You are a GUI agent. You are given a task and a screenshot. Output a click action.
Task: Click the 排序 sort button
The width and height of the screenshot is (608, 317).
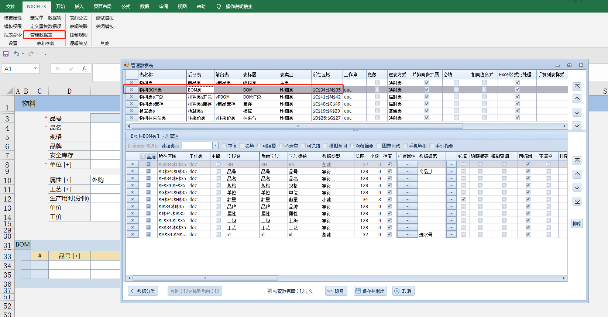click(577, 224)
